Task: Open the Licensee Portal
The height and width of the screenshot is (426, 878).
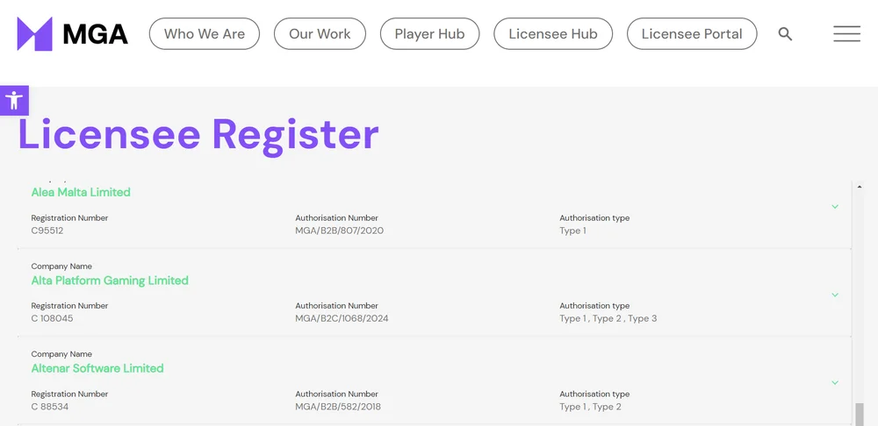Action: click(x=692, y=33)
